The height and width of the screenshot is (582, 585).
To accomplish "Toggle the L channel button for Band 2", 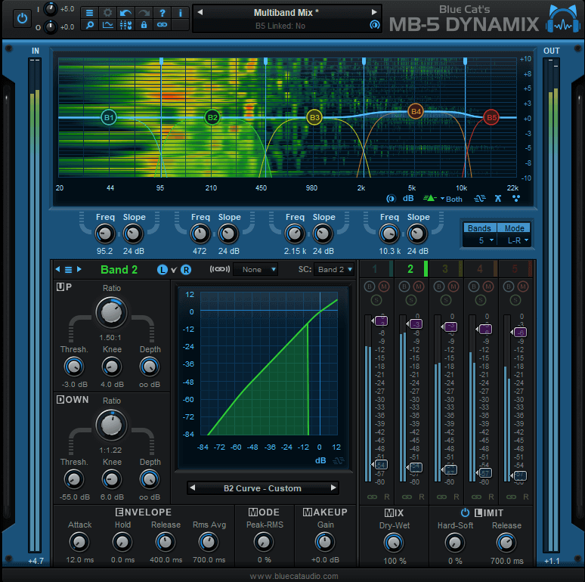I will (x=162, y=269).
